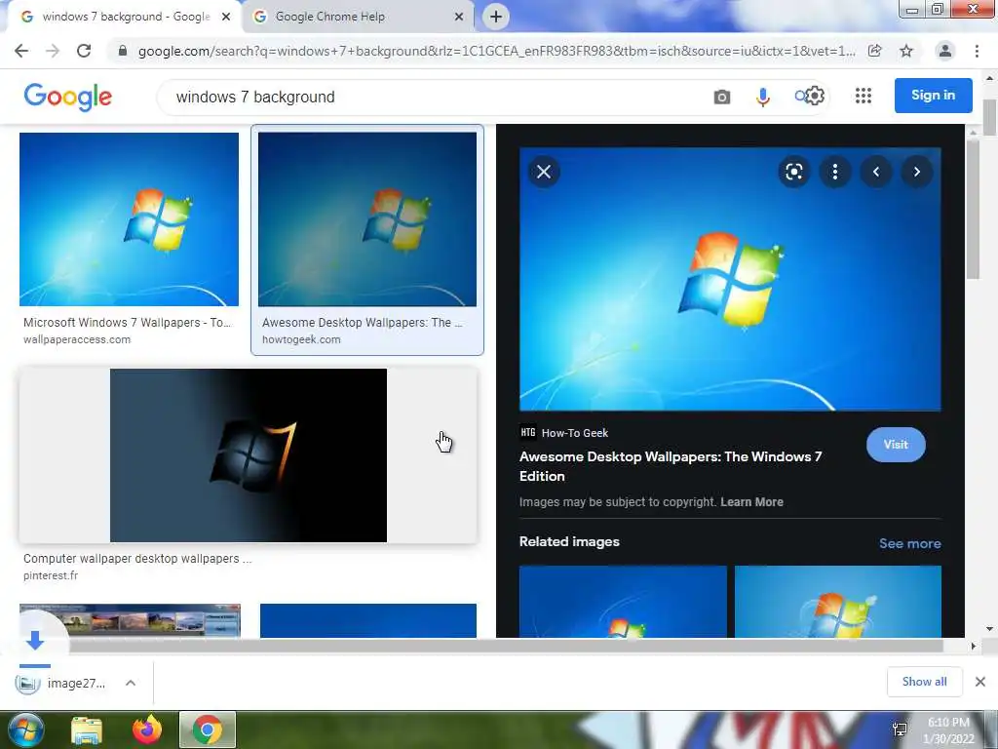
Task: Select wallpaperaccess.com Windows 7 thumbnail
Action: click(130, 219)
